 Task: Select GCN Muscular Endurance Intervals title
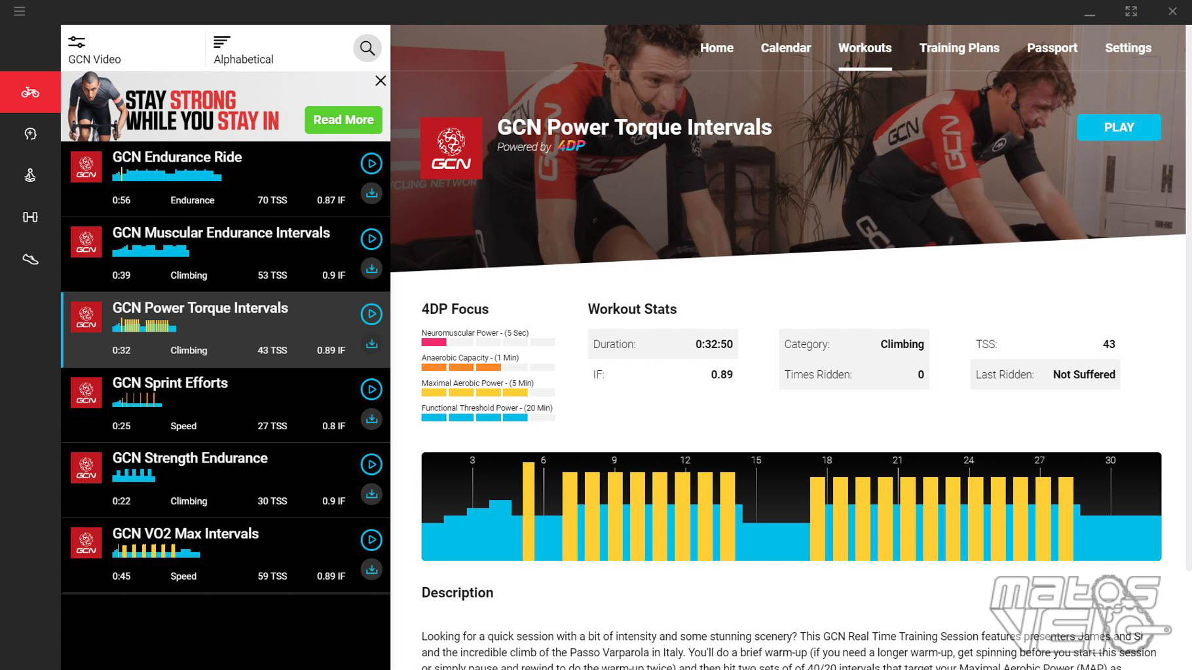221,233
